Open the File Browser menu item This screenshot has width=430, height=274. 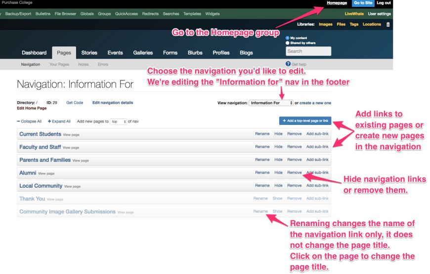point(65,14)
